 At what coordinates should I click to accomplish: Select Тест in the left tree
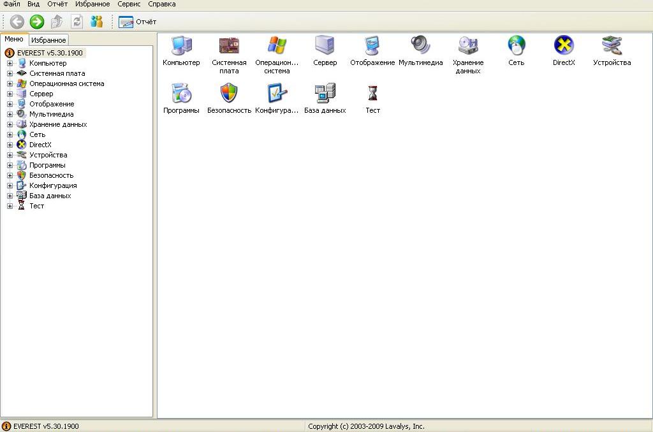36,206
